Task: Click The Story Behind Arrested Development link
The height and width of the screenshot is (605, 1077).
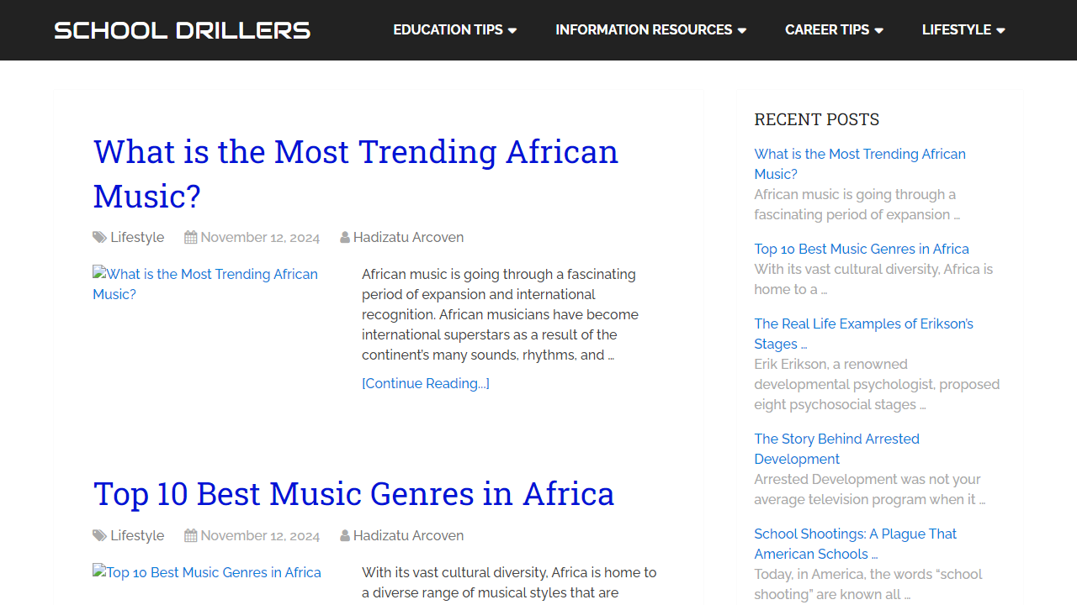Action: tap(836, 449)
